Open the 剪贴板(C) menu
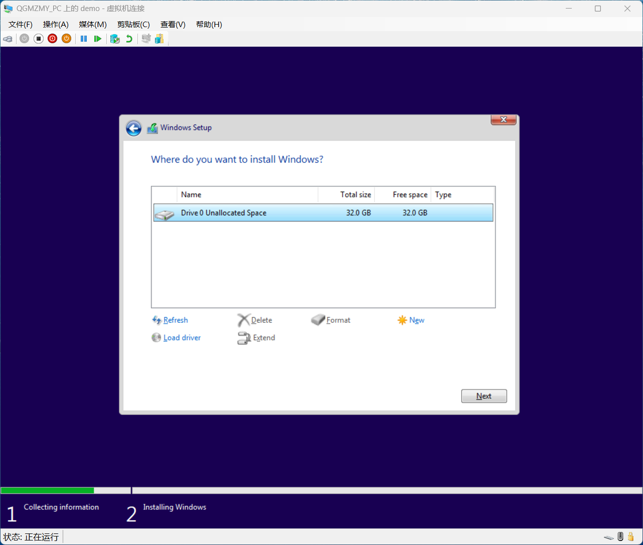643x545 pixels. 133,25
